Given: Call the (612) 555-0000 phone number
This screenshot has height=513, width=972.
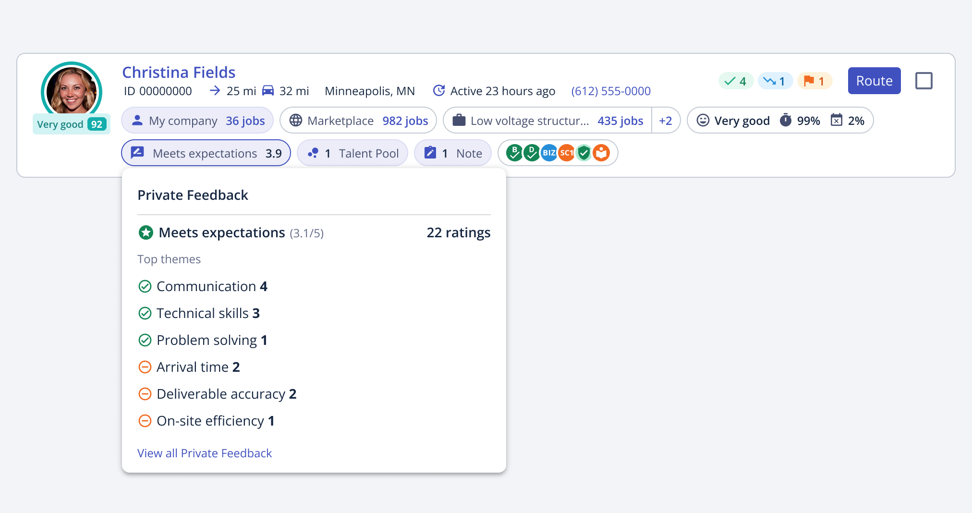Looking at the screenshot, I should 610,91.
